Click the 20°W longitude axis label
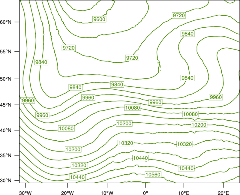This screenshot has height=195, width=240. click(x=67, y=193)
